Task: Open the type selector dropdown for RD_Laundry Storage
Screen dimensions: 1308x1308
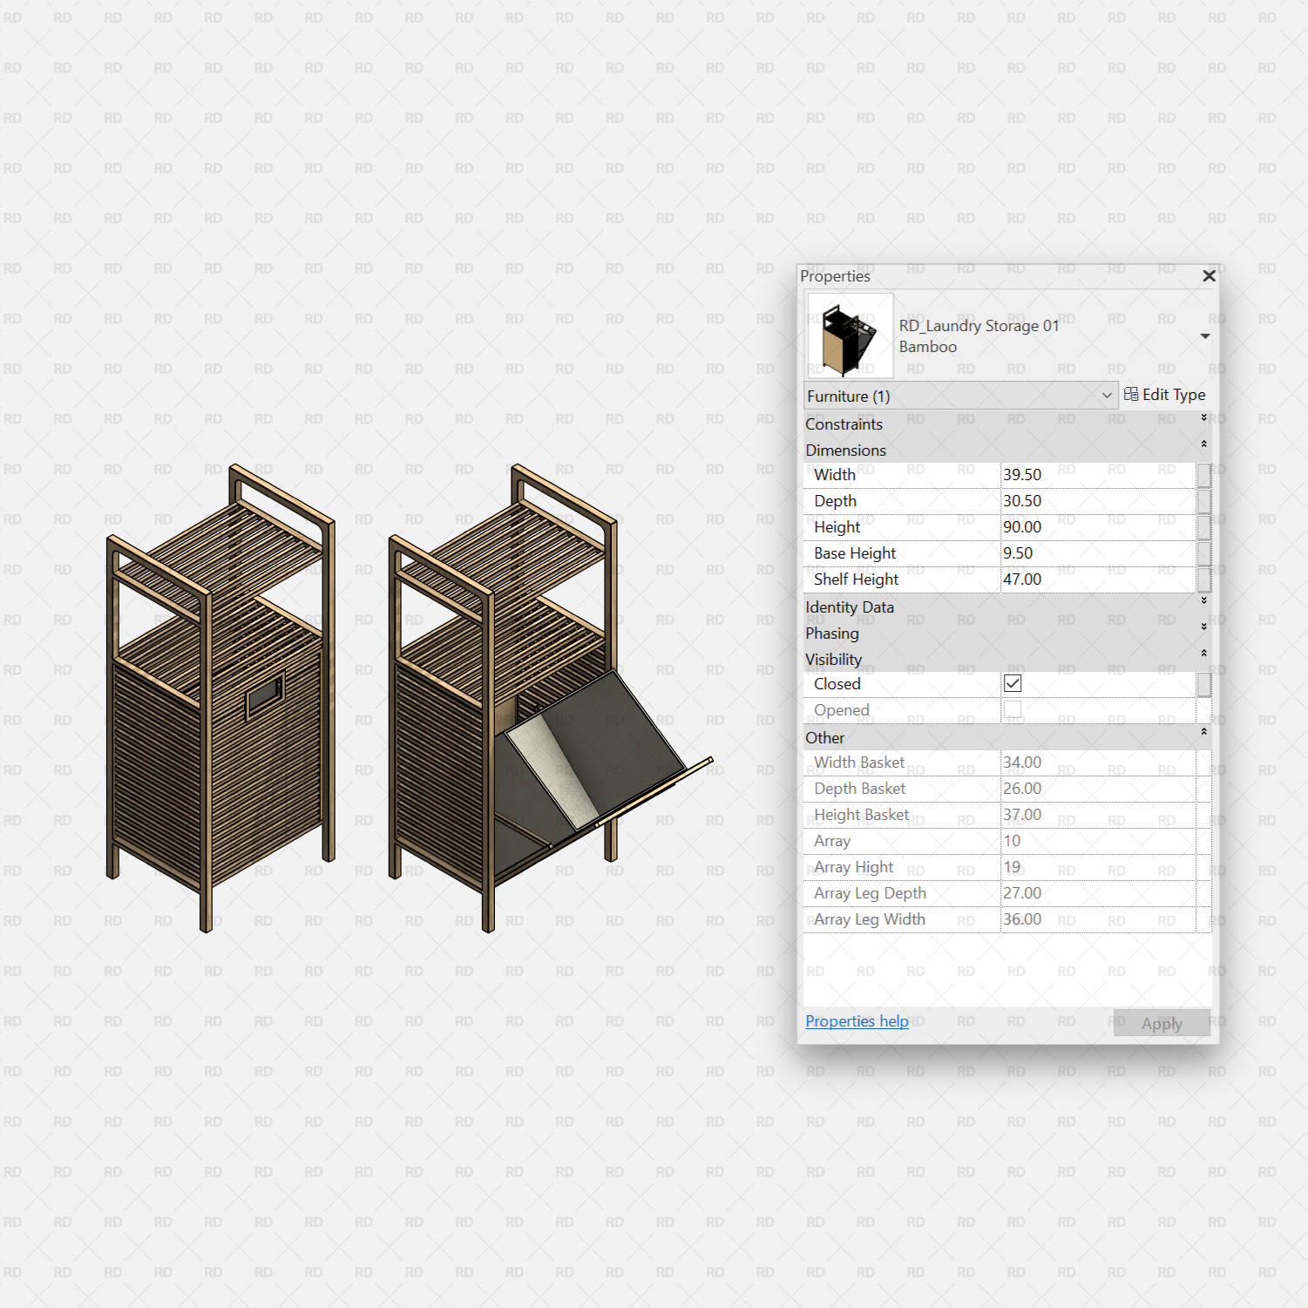Action: pos(1205,335)
